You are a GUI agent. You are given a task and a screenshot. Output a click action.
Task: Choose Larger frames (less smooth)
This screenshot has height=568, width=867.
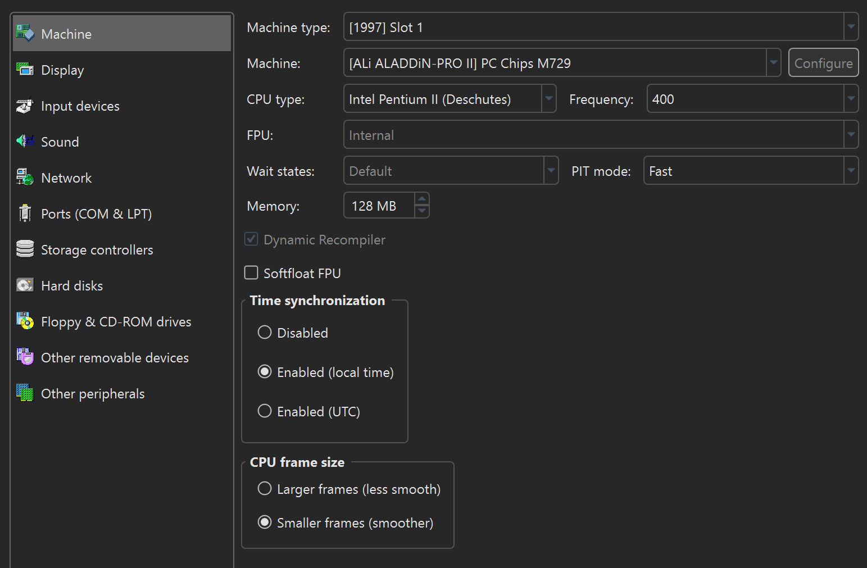pyautogui.click(x=265, y=489)
